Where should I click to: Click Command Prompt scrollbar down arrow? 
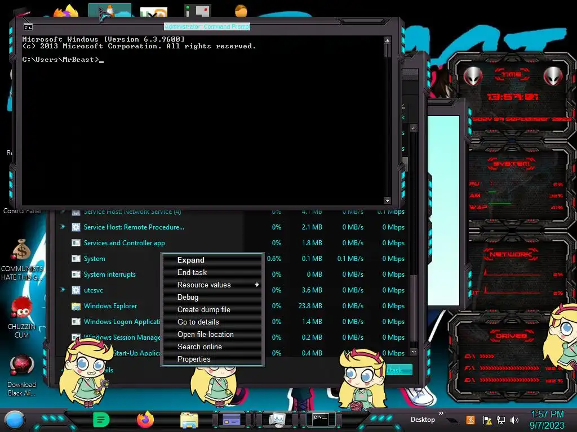[x=387, y=201]
